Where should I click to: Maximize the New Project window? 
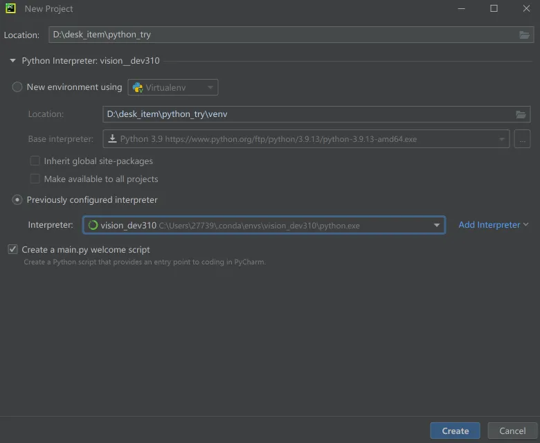coord(494,8)
